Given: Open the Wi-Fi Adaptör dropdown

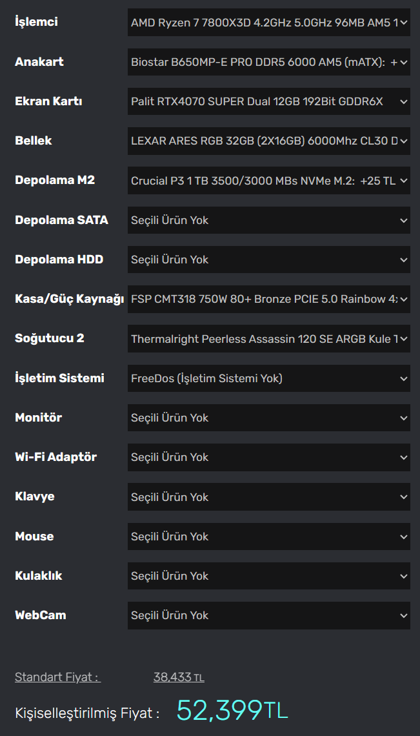Looking at the screenshot, I should pyautogui.click(x=268, y=457).
